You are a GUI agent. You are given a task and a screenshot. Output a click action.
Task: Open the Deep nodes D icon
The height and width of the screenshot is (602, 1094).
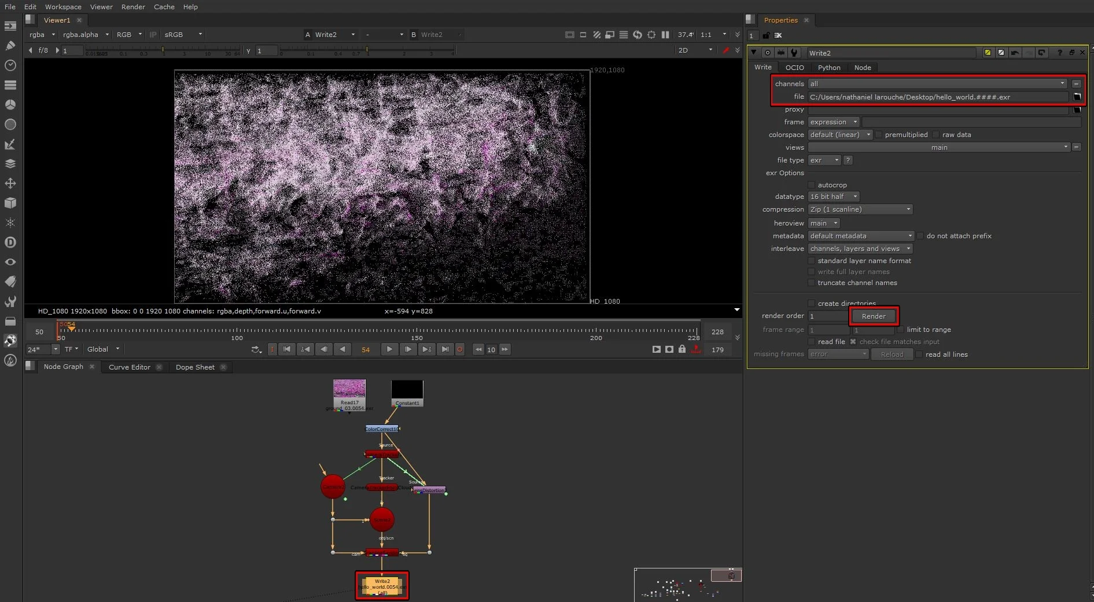click(x=10, y=242)
